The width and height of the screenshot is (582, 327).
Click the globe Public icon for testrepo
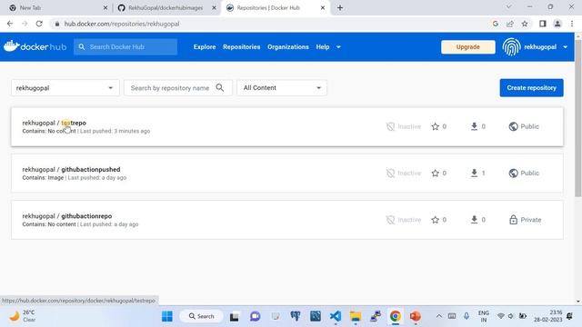513,126
